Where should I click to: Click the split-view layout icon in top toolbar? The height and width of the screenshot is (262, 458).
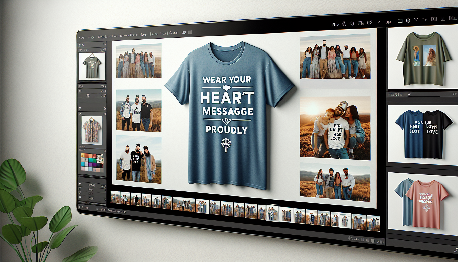pyautogui.click(x=400, y=21)
